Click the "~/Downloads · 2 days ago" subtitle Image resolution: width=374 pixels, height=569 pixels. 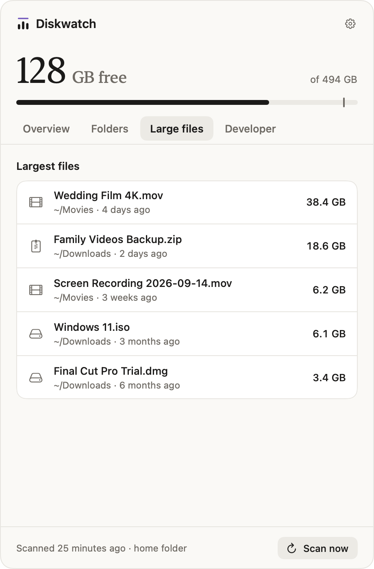click(111, 254)
